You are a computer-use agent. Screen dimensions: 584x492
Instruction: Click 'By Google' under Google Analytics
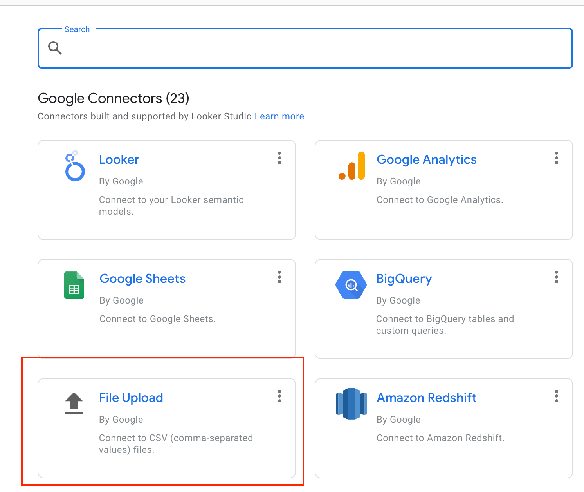[398, 181]
